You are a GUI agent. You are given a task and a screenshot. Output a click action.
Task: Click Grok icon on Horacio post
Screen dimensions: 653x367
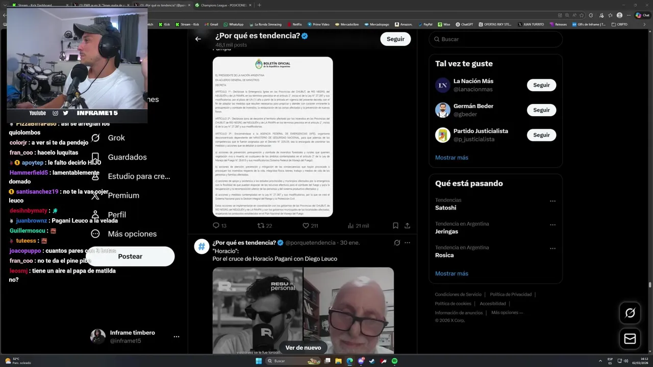point(397,243)
